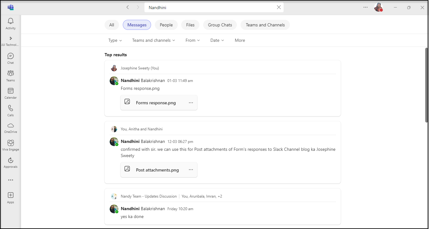Image resolution: width=429 pixels, height=229 pixels.
Task: Switch to the Files tab
Action: (190, 25)
